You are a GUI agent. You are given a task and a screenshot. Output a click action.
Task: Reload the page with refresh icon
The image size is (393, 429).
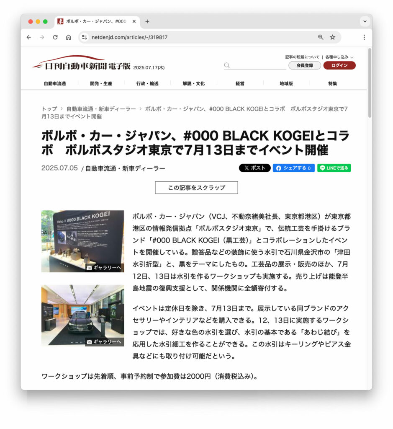[55, 37]
